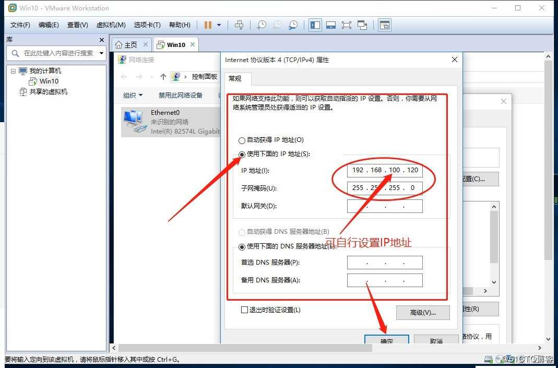This screenshot has width=558, height=368.
Task: Click scroll-down arrow of background list
Action: click(x=494, y=282)
